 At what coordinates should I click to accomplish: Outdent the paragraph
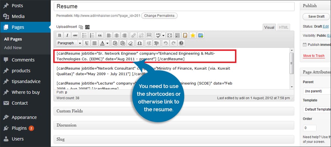pyautogui.click(x=149, y=43)
